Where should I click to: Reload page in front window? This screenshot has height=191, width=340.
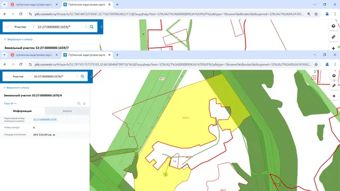(x=21, y=64)
